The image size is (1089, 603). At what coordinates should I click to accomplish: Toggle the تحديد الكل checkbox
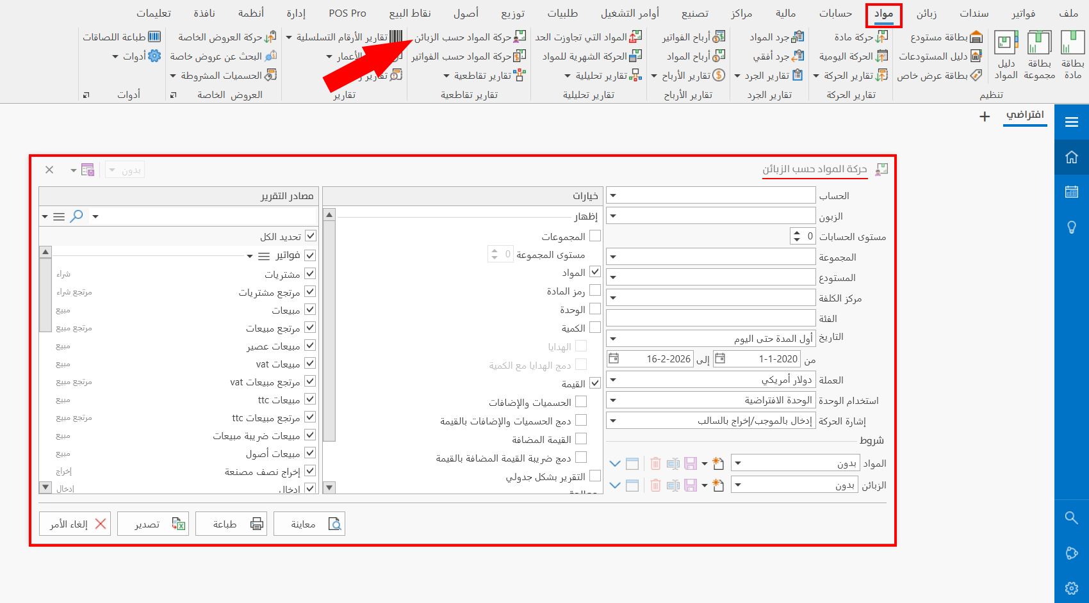(310, 236)
